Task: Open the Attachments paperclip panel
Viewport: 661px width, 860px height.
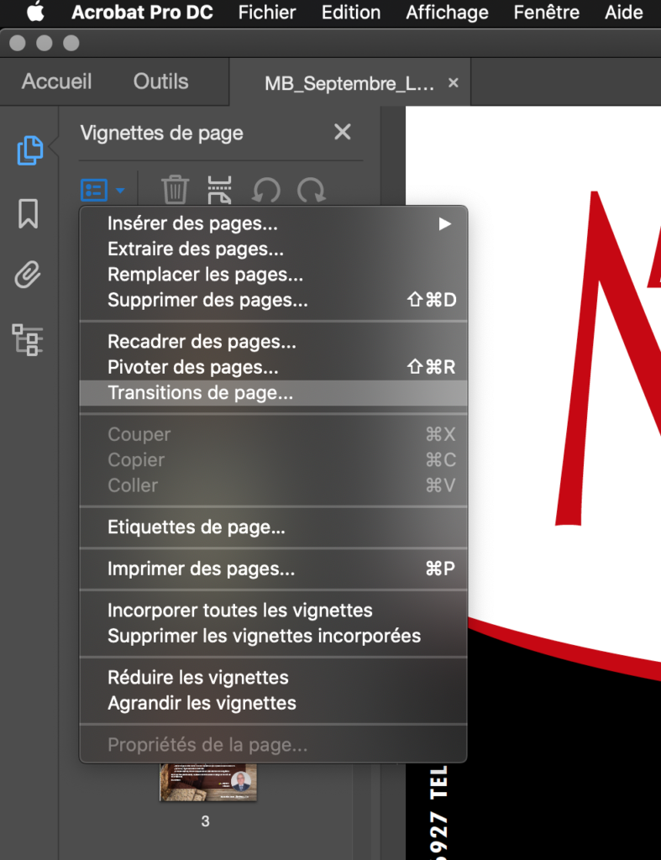Action: click(x=28, y=275)
